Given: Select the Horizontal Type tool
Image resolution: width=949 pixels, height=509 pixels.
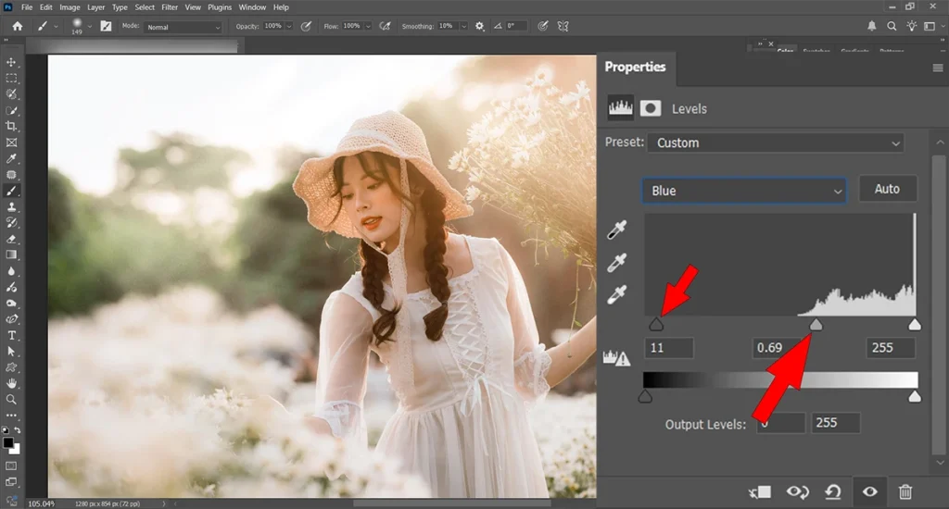Looking at the screenshot, I should coord(12,335).
